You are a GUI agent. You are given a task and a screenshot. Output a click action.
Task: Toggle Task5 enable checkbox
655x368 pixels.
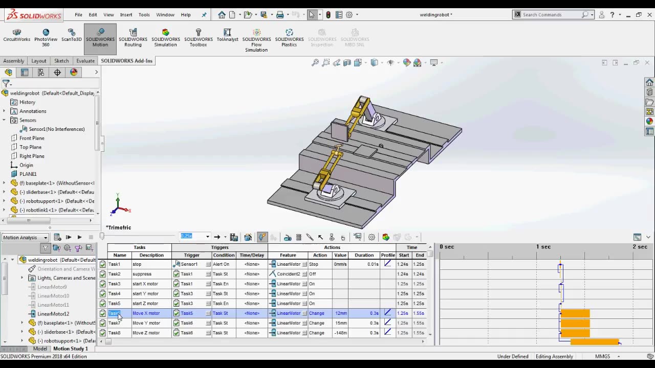pos(103,304)
